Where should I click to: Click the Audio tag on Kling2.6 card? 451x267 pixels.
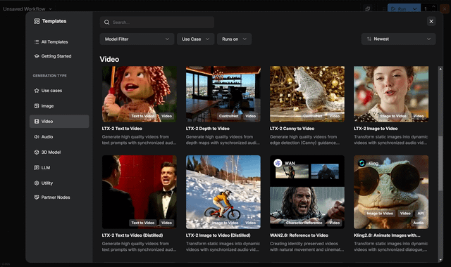(x=419, y=223)
